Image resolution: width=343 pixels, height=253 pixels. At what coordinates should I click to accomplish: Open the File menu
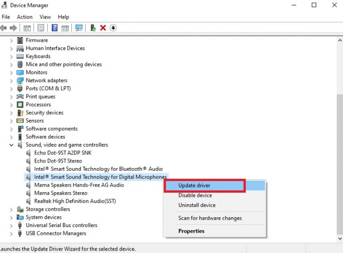(6, 17)
